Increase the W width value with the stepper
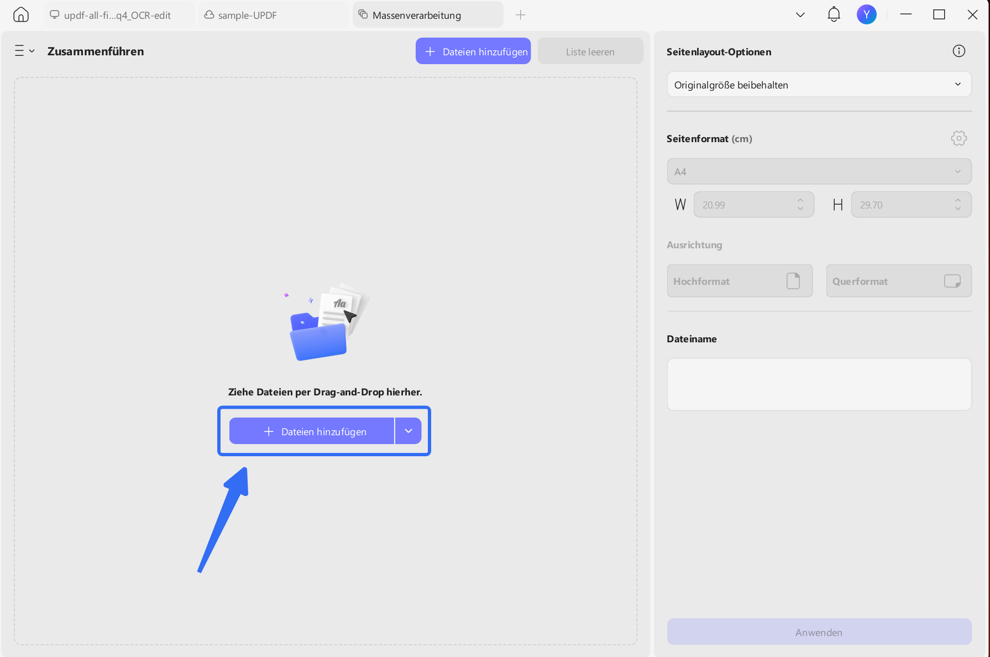Viewport: 990px width, 657px height. (x=800, y=201)
